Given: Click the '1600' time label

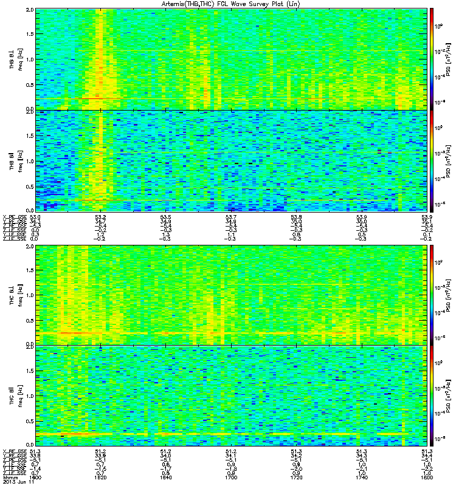Looking at the screenshot, I should (35, 477).
